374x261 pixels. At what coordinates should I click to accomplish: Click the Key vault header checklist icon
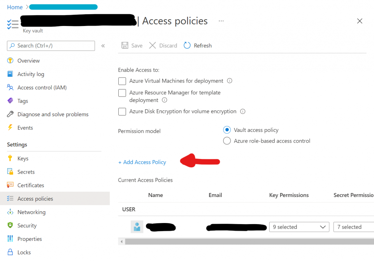[x=13, y=24]
